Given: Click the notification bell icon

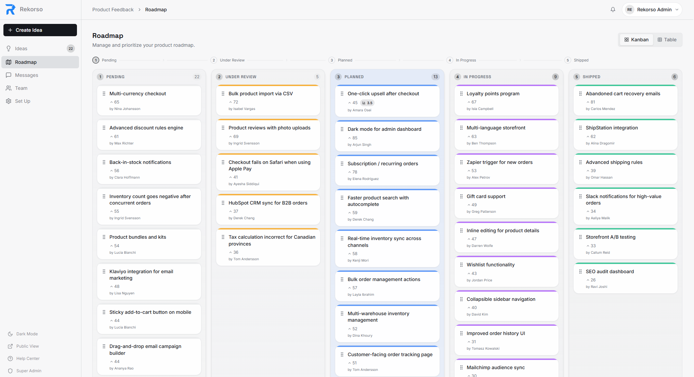Looking at the screenshot, I should tap(613, 10).
